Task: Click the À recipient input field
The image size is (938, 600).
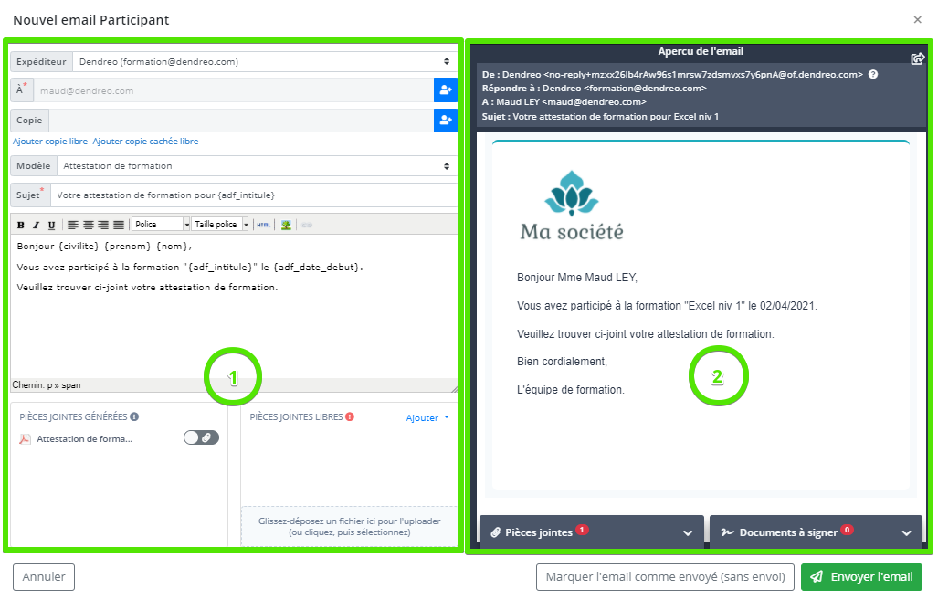Action: 233,91
